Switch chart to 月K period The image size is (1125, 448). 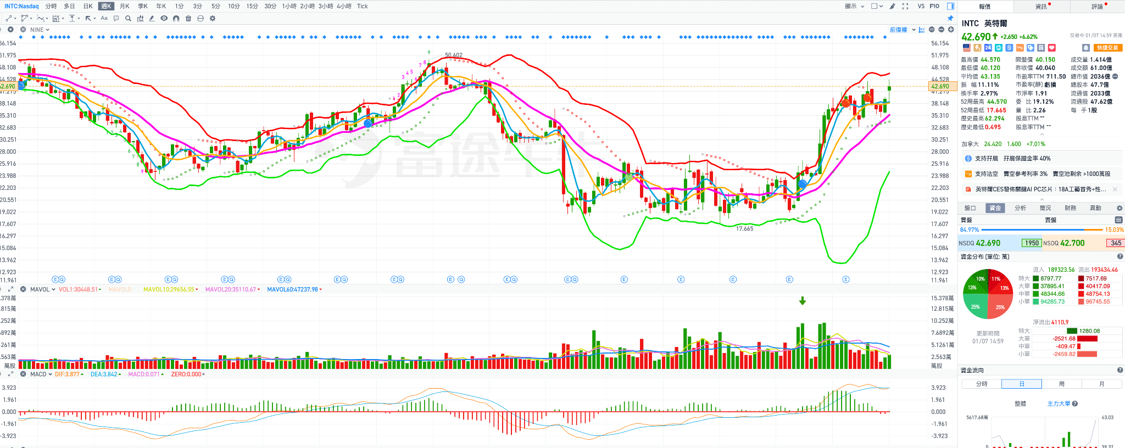125,7
